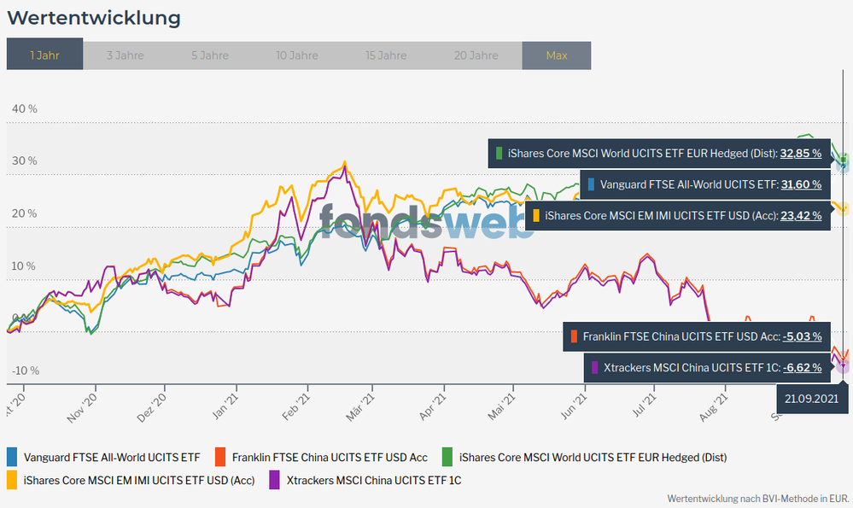Select the 1 Jahr time range tab
853x508 pixels.
(x=44, y=55)
